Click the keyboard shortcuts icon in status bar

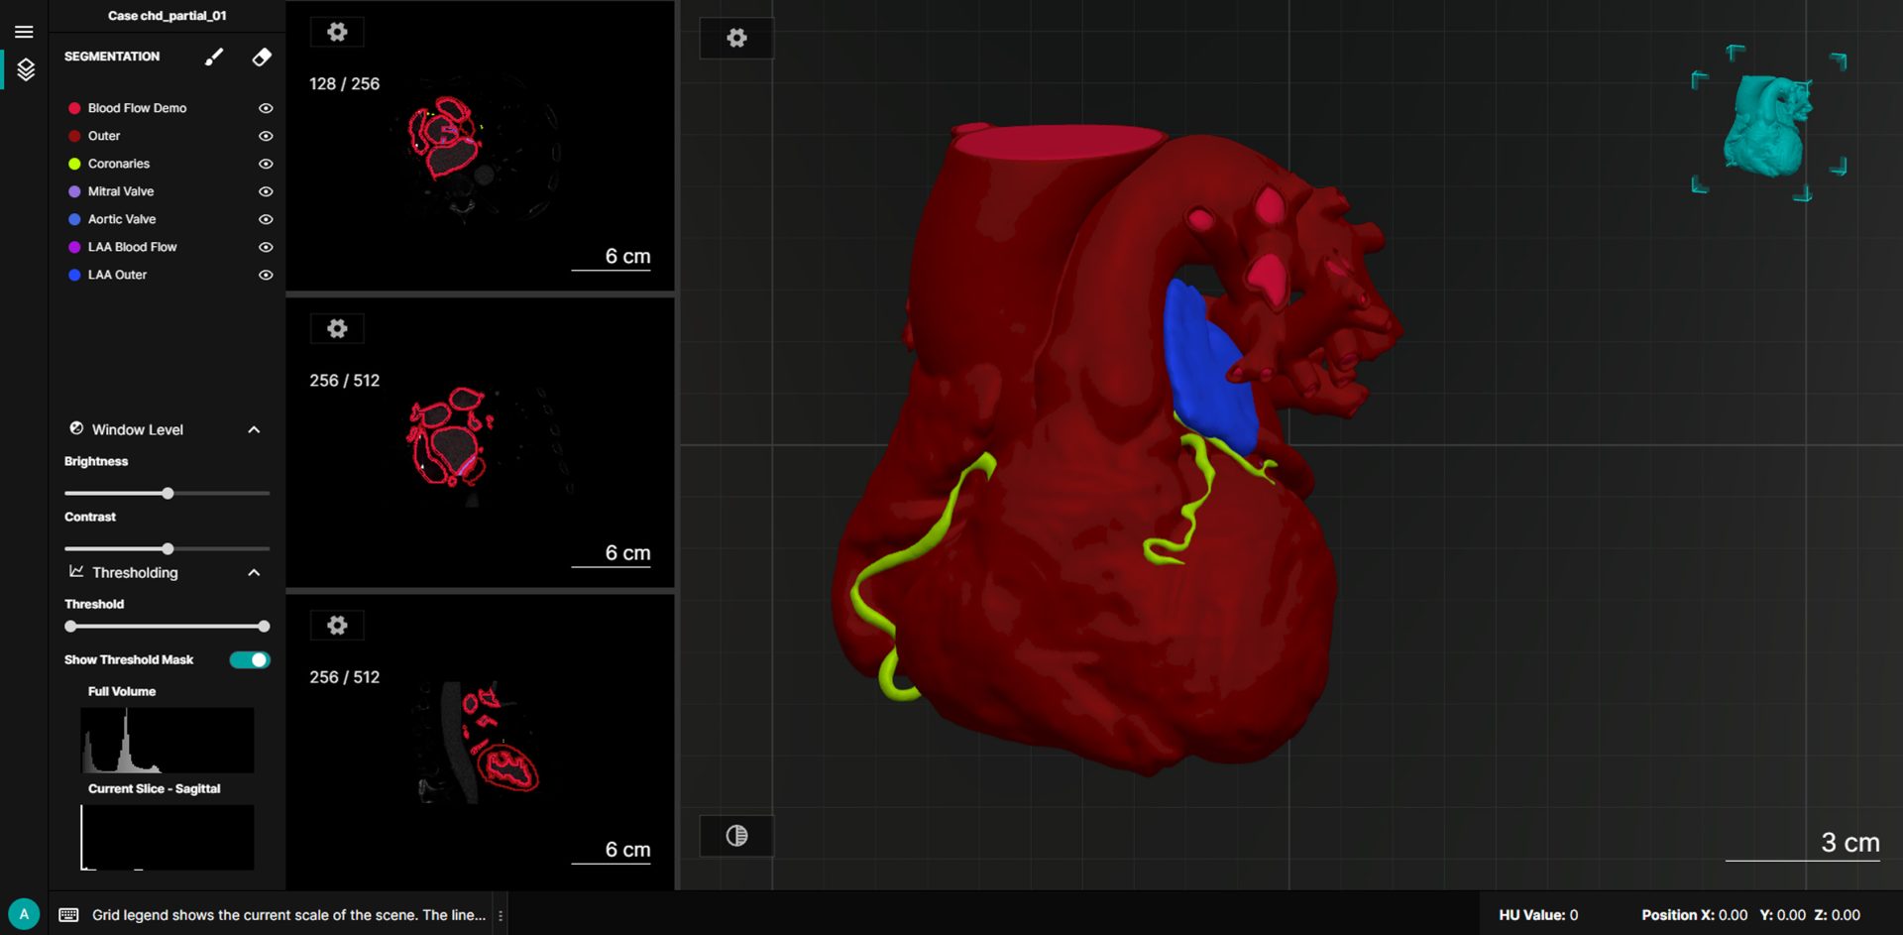68,915
